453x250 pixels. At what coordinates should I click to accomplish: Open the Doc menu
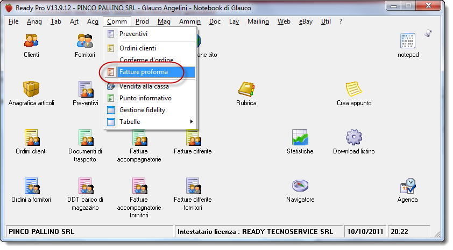click(215, 21)
